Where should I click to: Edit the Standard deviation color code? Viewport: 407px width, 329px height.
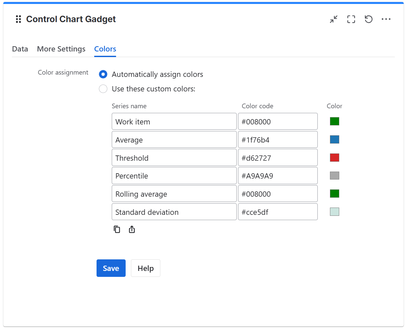coord(278,212)
